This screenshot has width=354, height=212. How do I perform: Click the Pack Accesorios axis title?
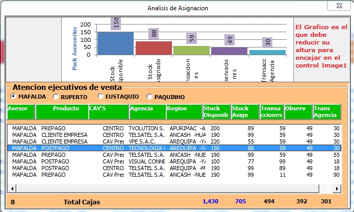pos(74,49)
